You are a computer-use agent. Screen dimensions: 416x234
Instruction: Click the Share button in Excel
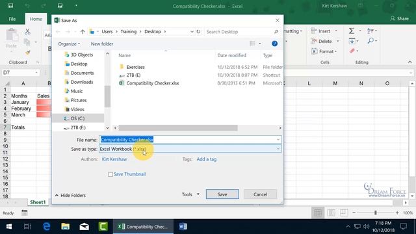click(399, 19)
